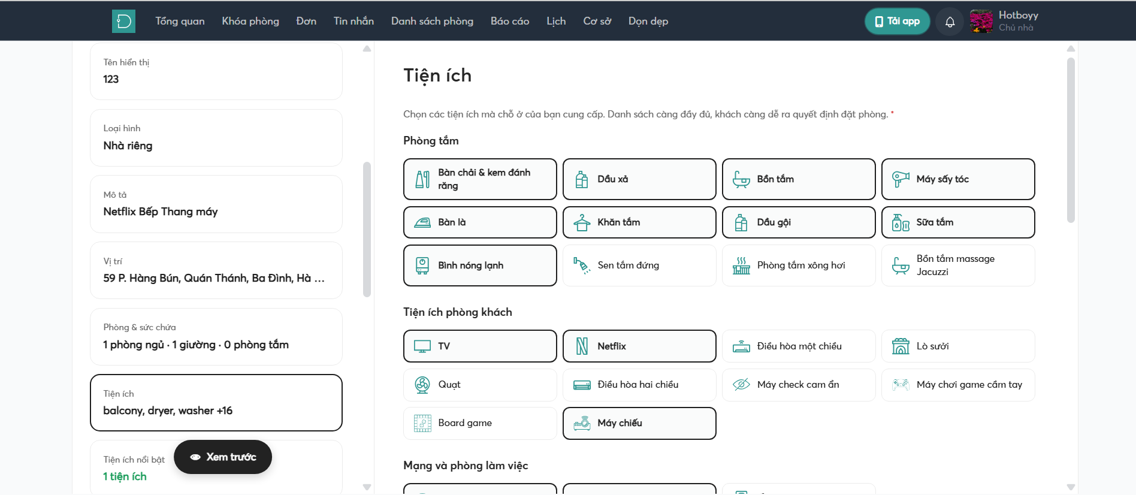This screenshot has width=1136, height=495.
Task: Enable Sen tắm đứng amenity
Action: tap(639, 265)
